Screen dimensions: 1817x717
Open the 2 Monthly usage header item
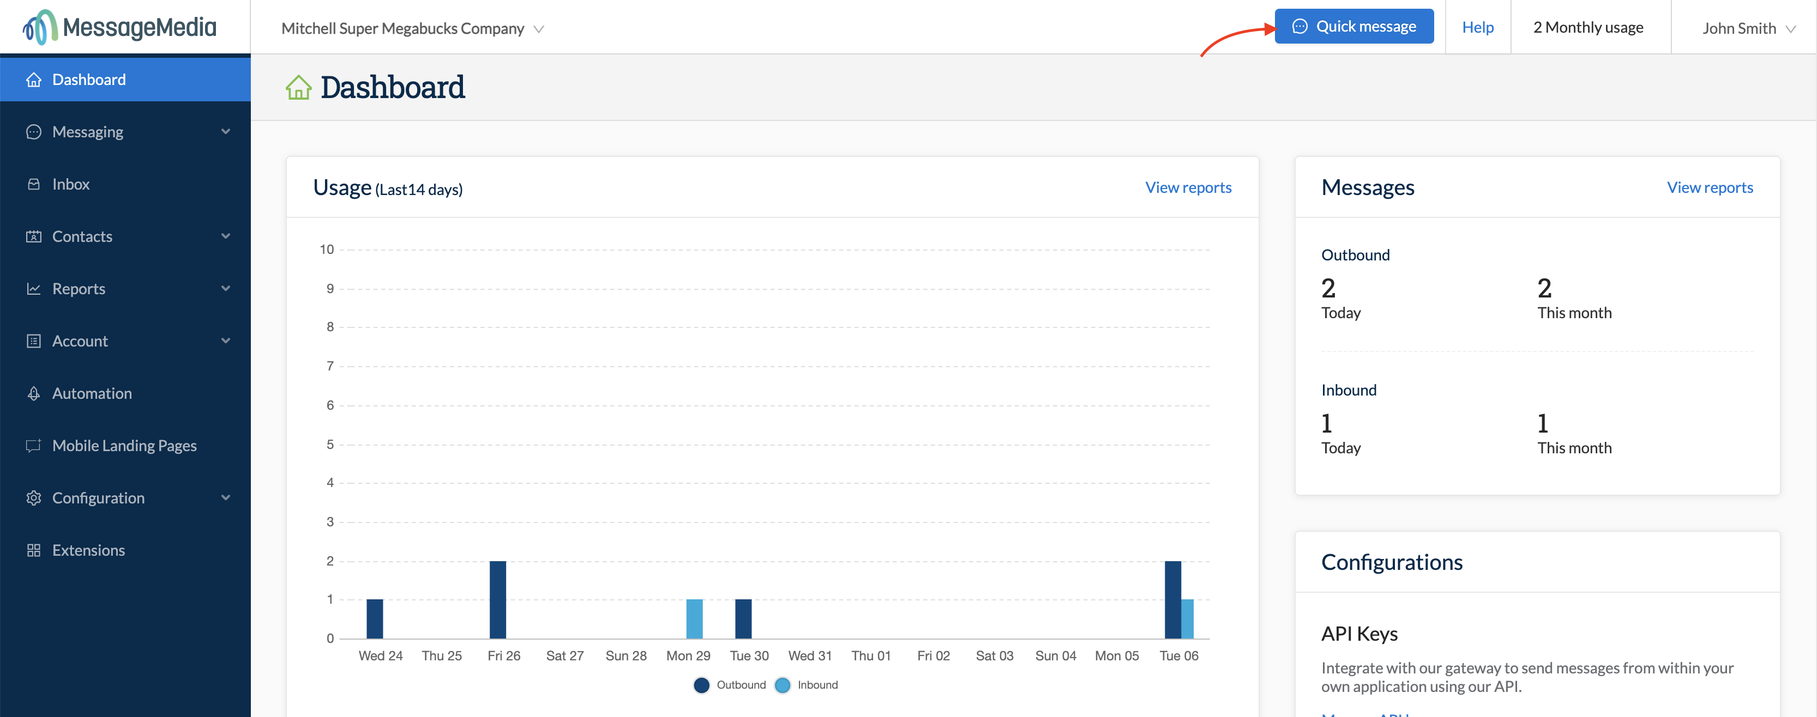(x=1588, y=27)
